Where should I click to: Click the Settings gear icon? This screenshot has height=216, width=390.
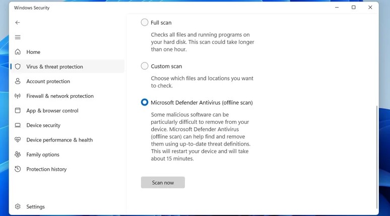pyautogui.click(x=18, y=206)
